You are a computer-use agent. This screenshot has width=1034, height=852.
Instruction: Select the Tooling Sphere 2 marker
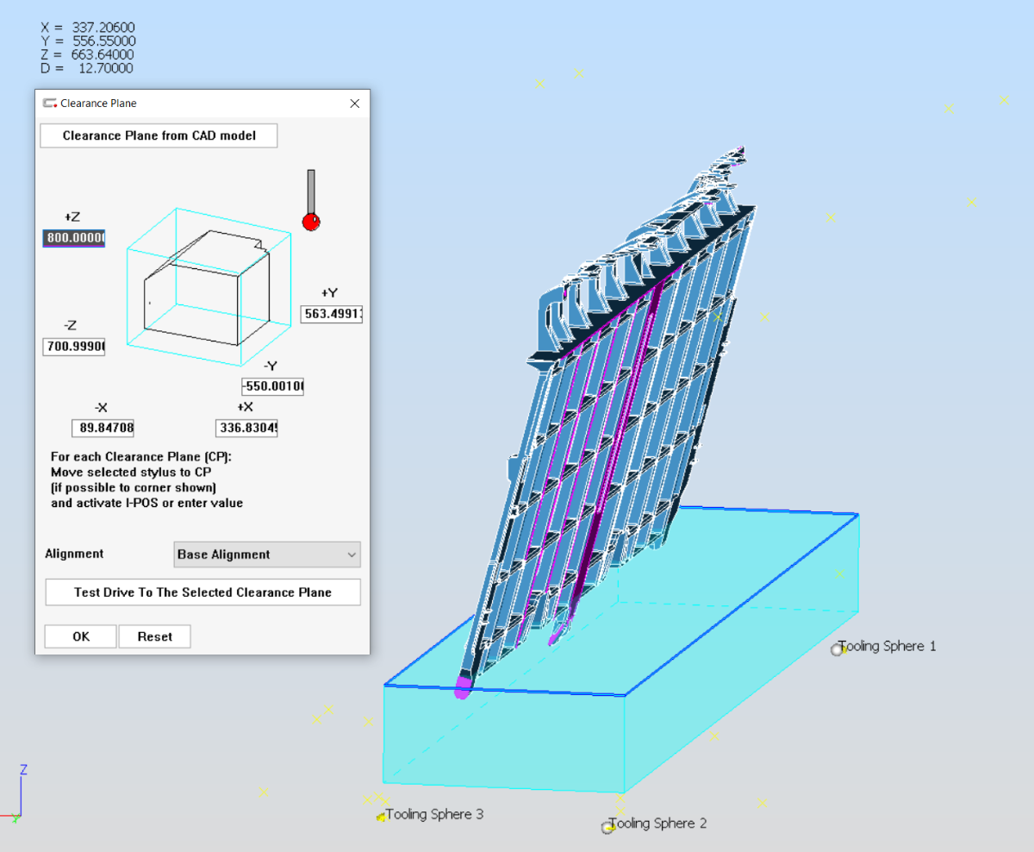(x=607, y=827)
